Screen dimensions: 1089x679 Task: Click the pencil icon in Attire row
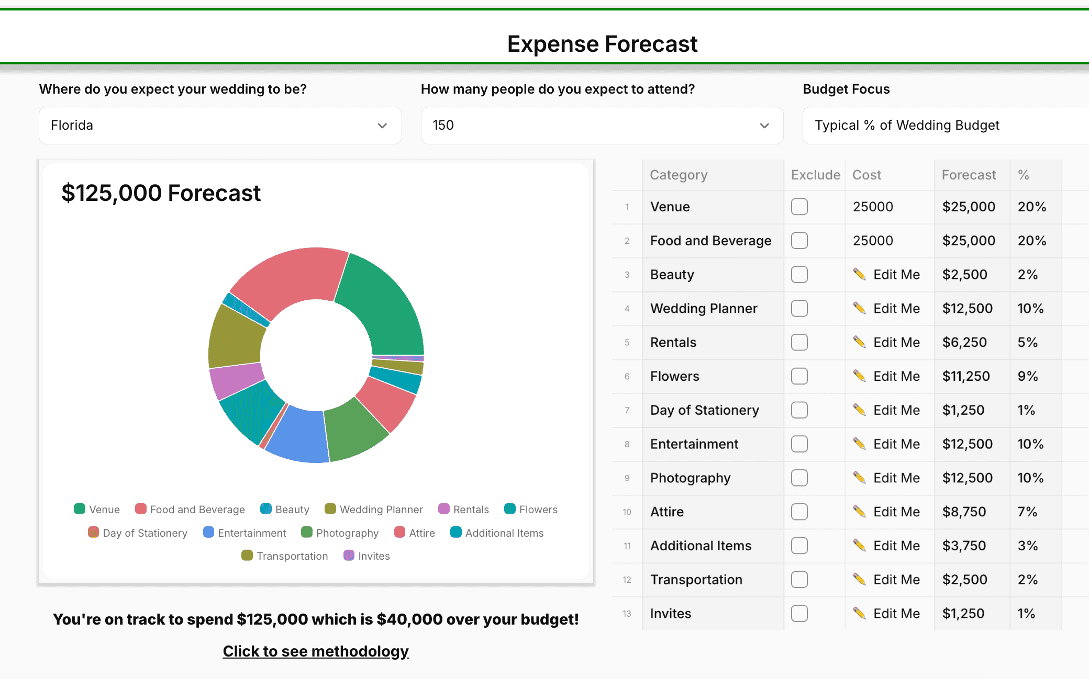[859, 511]
